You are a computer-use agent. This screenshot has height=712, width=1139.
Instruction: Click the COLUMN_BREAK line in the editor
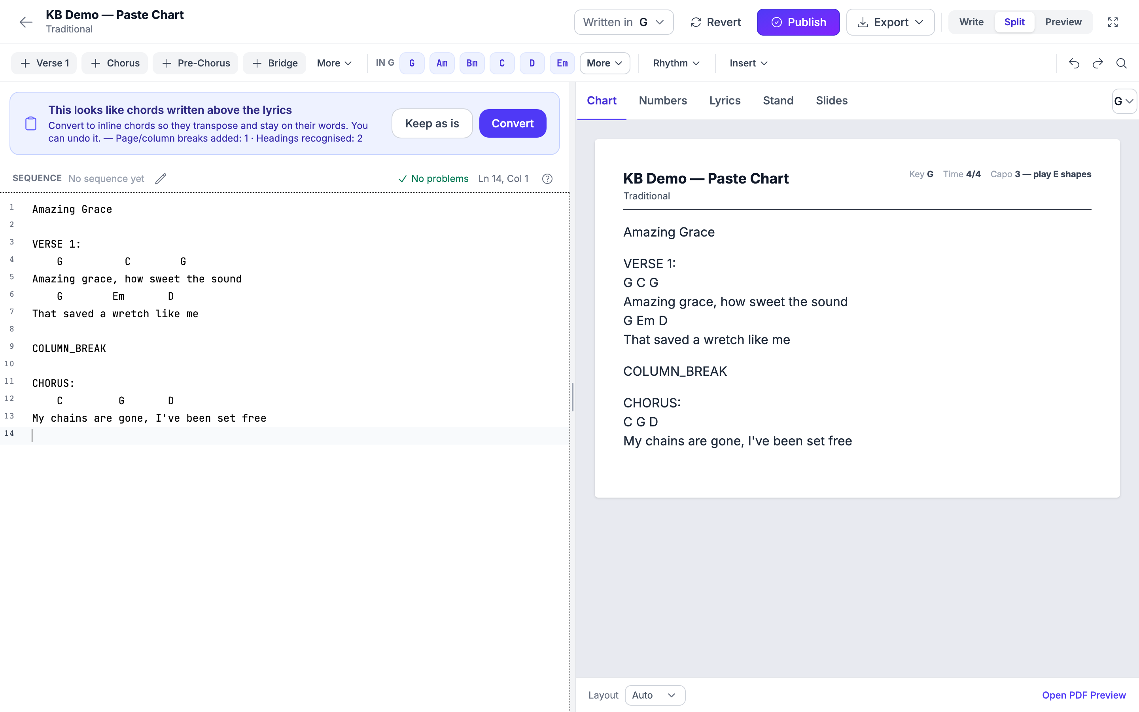69,348
